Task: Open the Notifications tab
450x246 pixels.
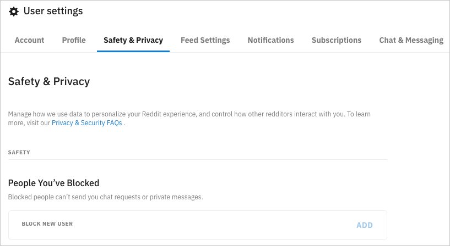Action: (270, 40)
